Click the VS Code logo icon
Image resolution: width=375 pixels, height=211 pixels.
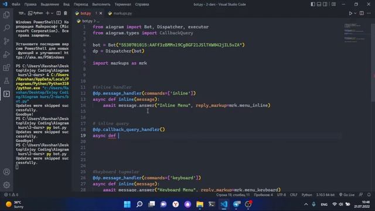[5, 4]
